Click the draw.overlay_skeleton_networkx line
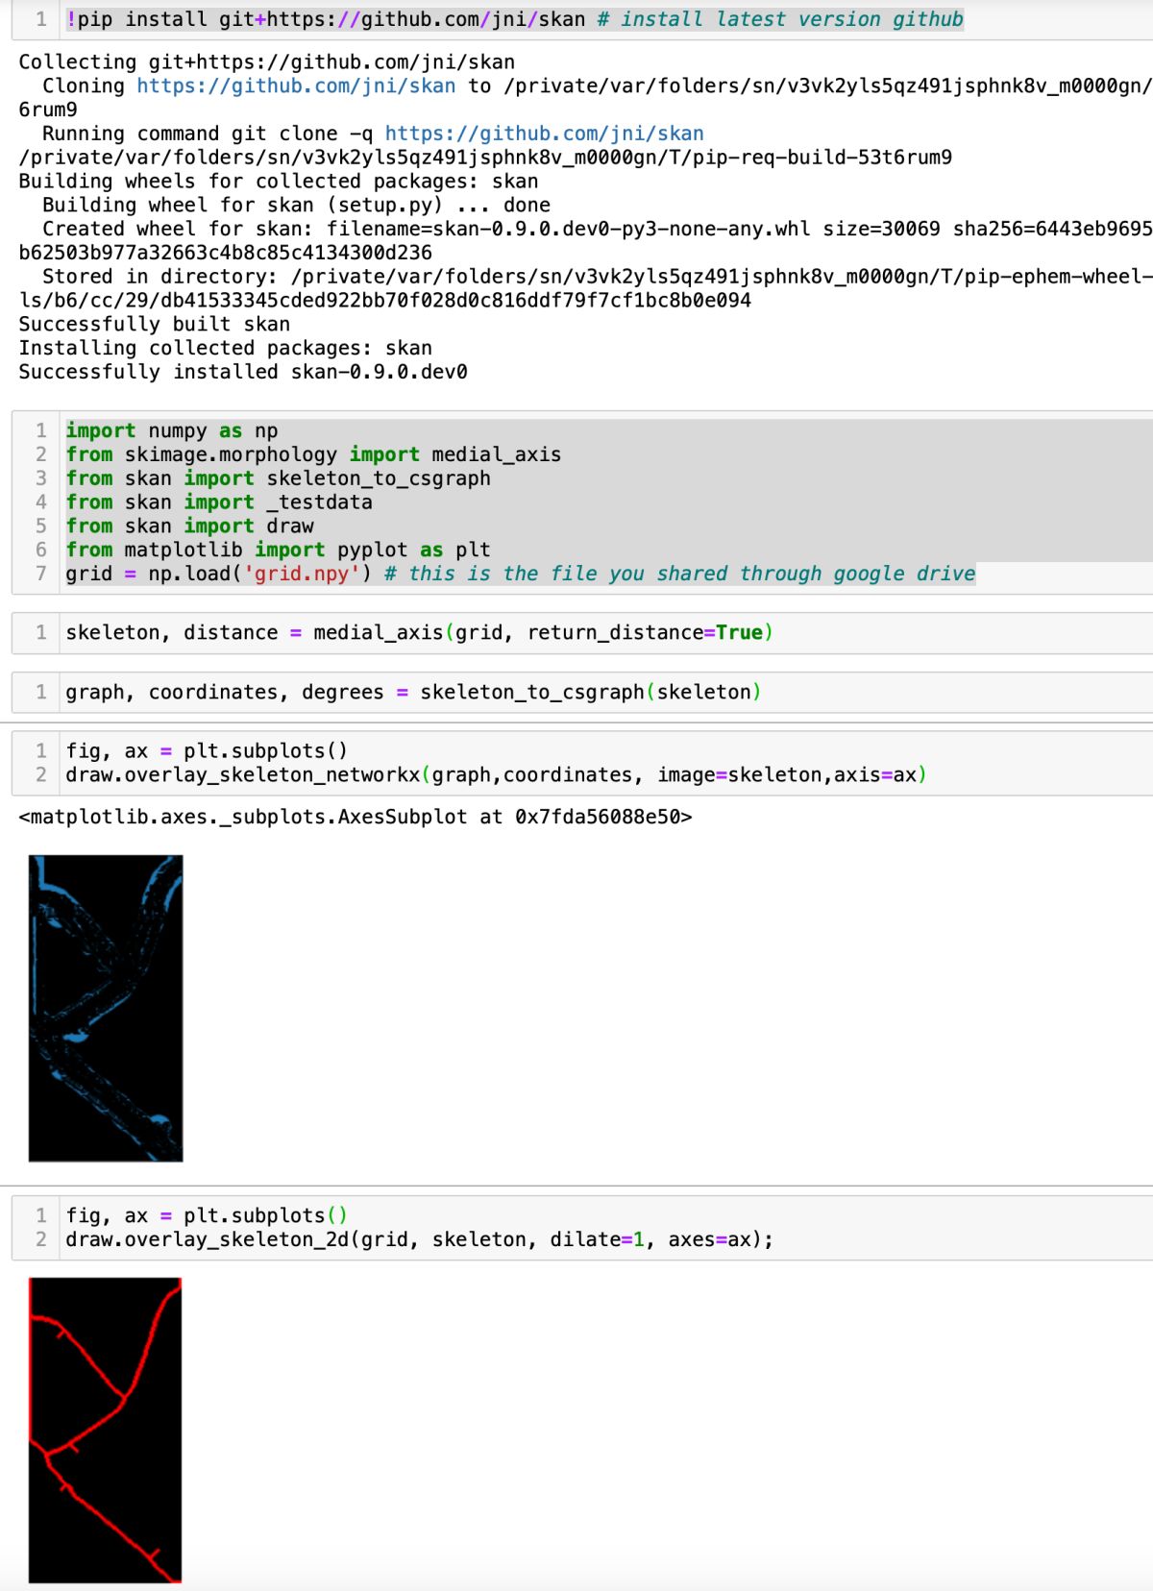This screenshot has width=1153, height=1591. [496, 774]
